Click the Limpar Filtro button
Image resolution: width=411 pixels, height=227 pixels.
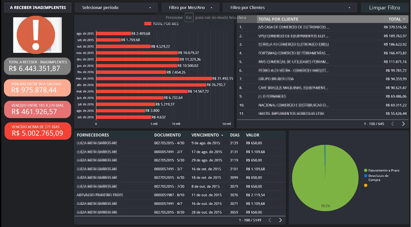385,8
